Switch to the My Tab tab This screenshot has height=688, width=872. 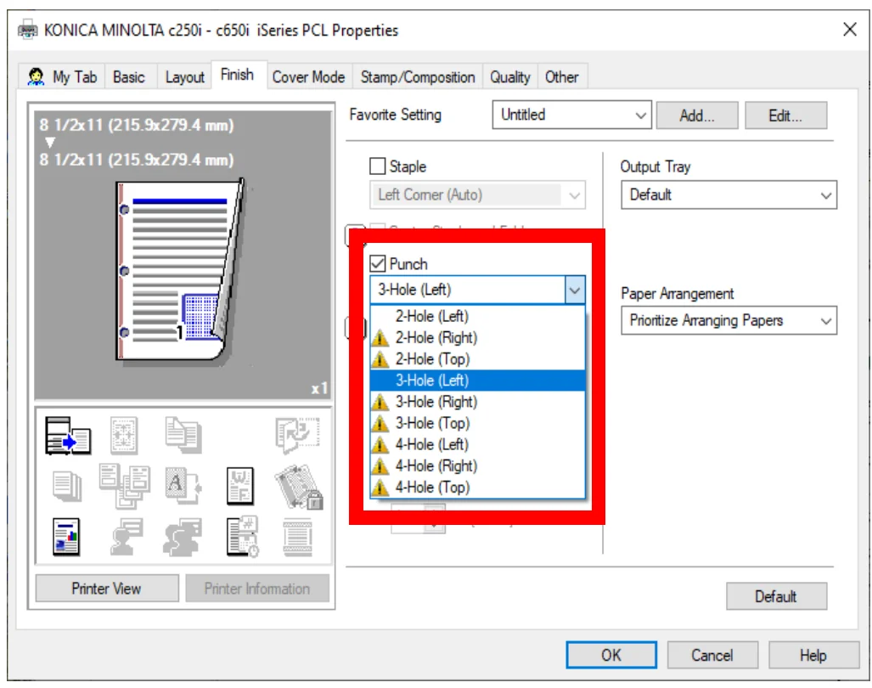(x=63, y=76)
